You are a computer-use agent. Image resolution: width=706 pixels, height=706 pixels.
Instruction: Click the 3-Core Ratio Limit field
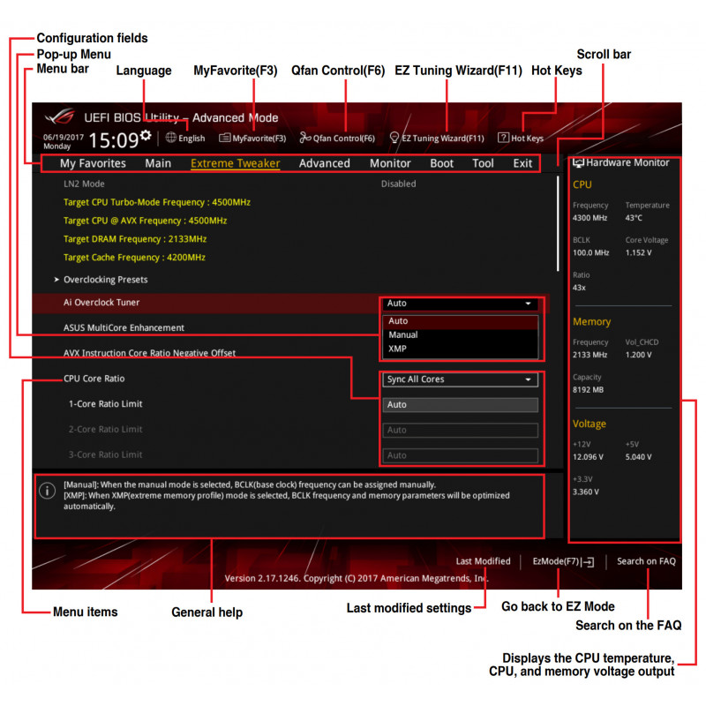point(460,455)
